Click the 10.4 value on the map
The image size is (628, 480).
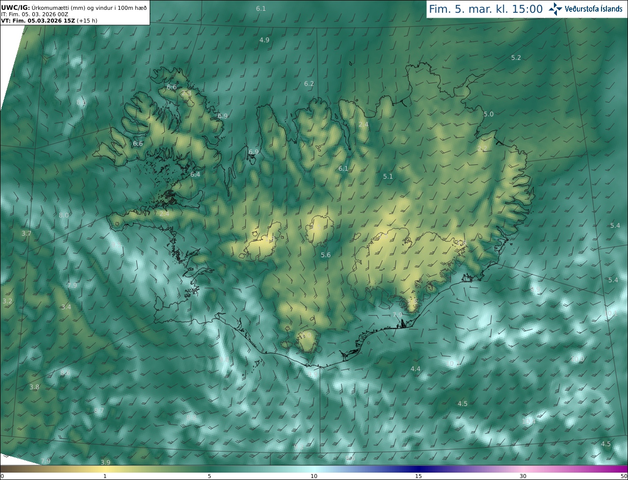click(x=528, y=421)
